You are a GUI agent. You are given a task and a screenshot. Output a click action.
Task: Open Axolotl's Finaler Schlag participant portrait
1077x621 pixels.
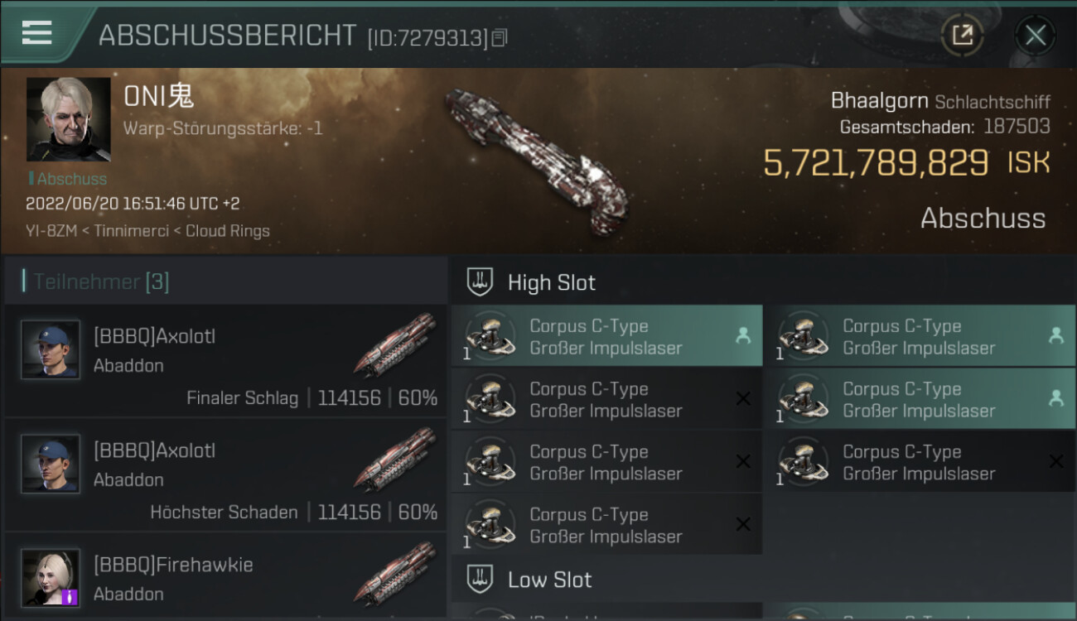coord(51,349)
